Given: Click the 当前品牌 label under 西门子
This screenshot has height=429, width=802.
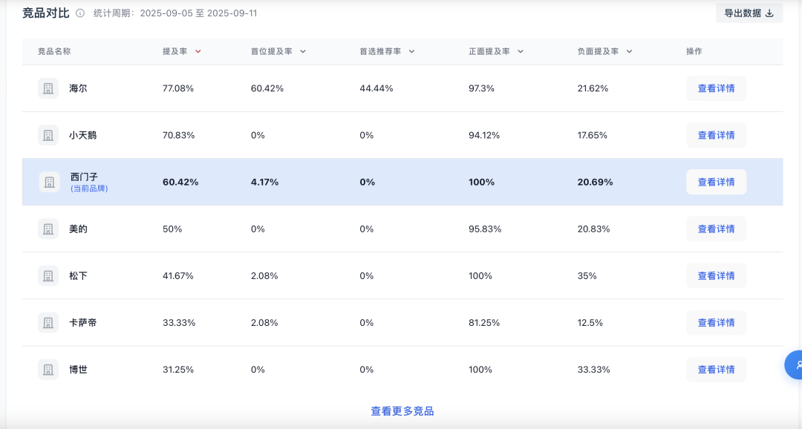Looking at the screenshot, I should [89, 189].
